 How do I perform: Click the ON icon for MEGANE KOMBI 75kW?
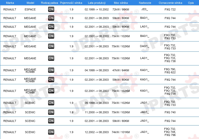pyautogui.click(x=51, y=91)
